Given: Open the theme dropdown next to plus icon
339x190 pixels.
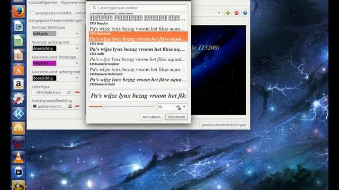Looking at the screenshot, I should (219, 13).
